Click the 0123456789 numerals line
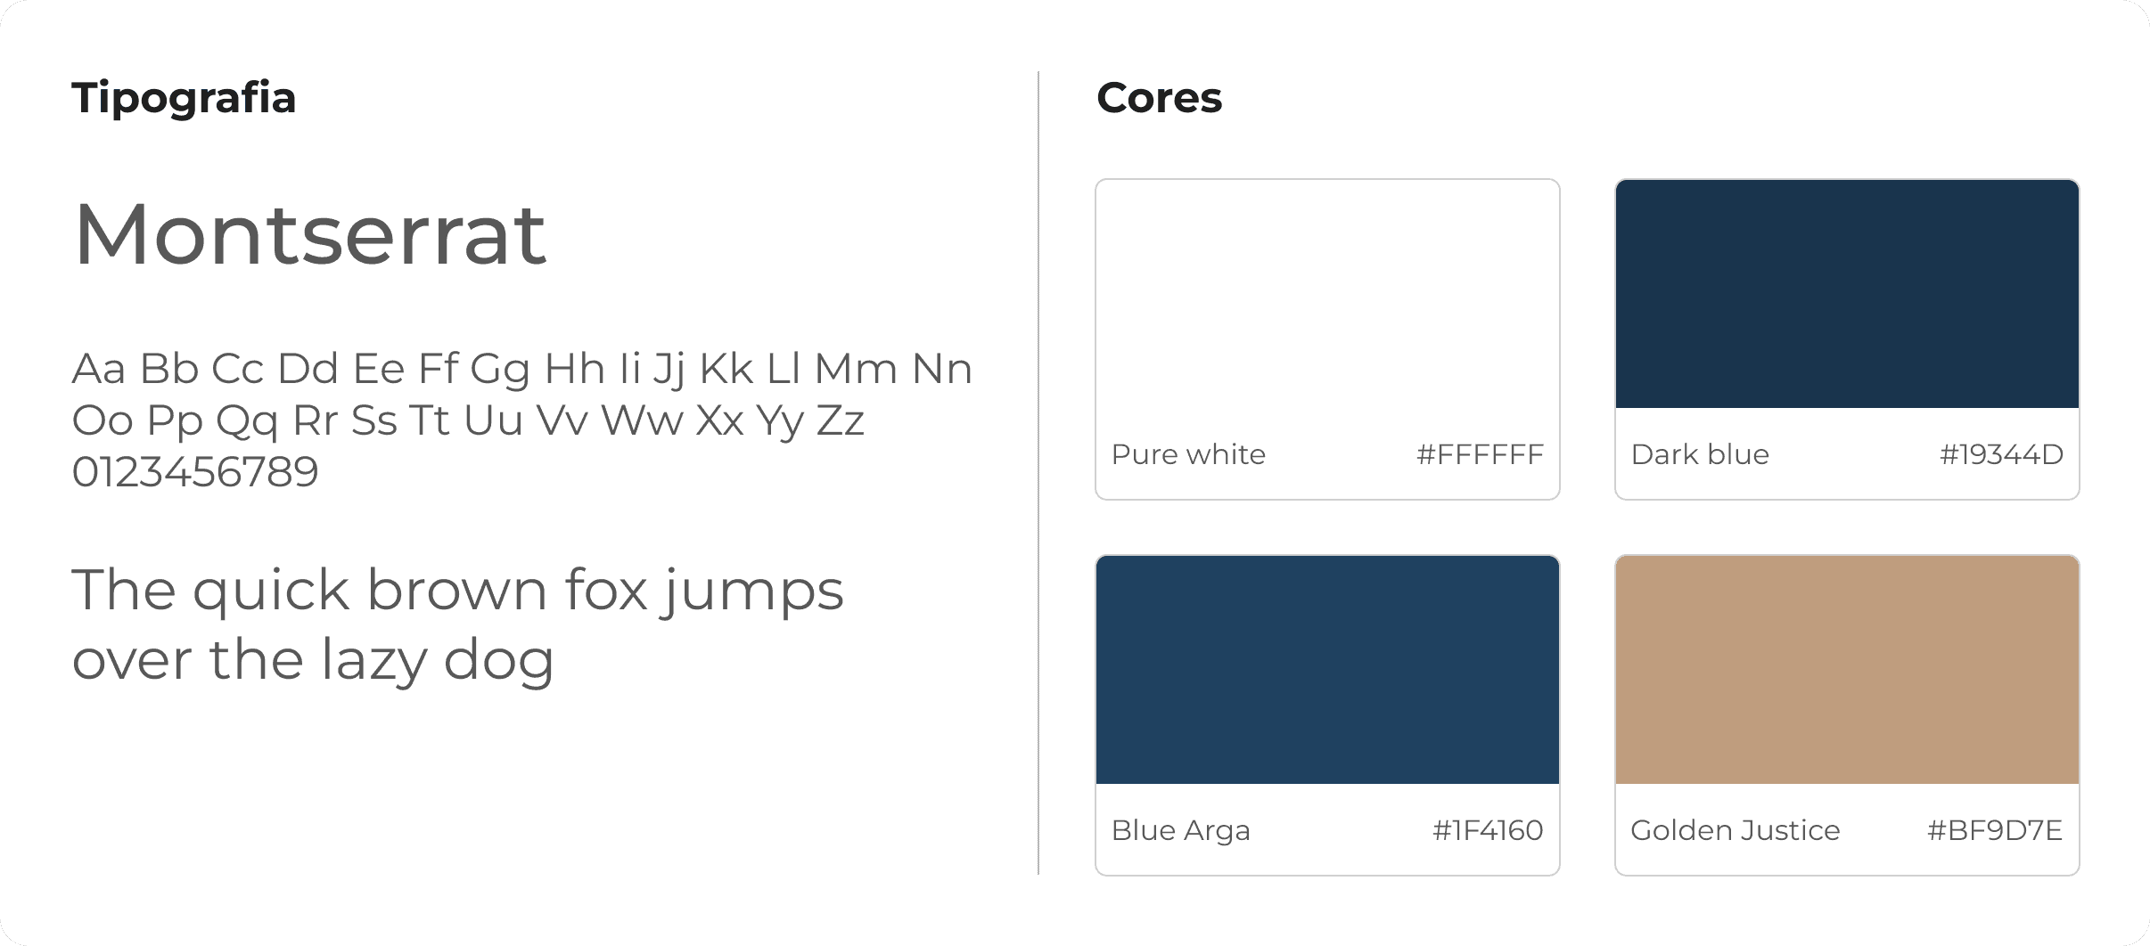 click(195, 471)
